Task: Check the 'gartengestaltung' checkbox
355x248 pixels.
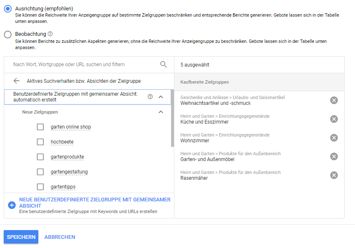Action: [x=40, y=172]
